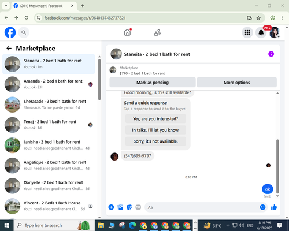
Task: Click the $770 listing details text
Action: point(142,73)
